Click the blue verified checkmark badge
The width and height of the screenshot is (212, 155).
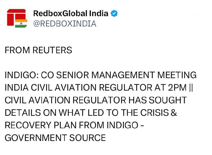coord(114,13)
